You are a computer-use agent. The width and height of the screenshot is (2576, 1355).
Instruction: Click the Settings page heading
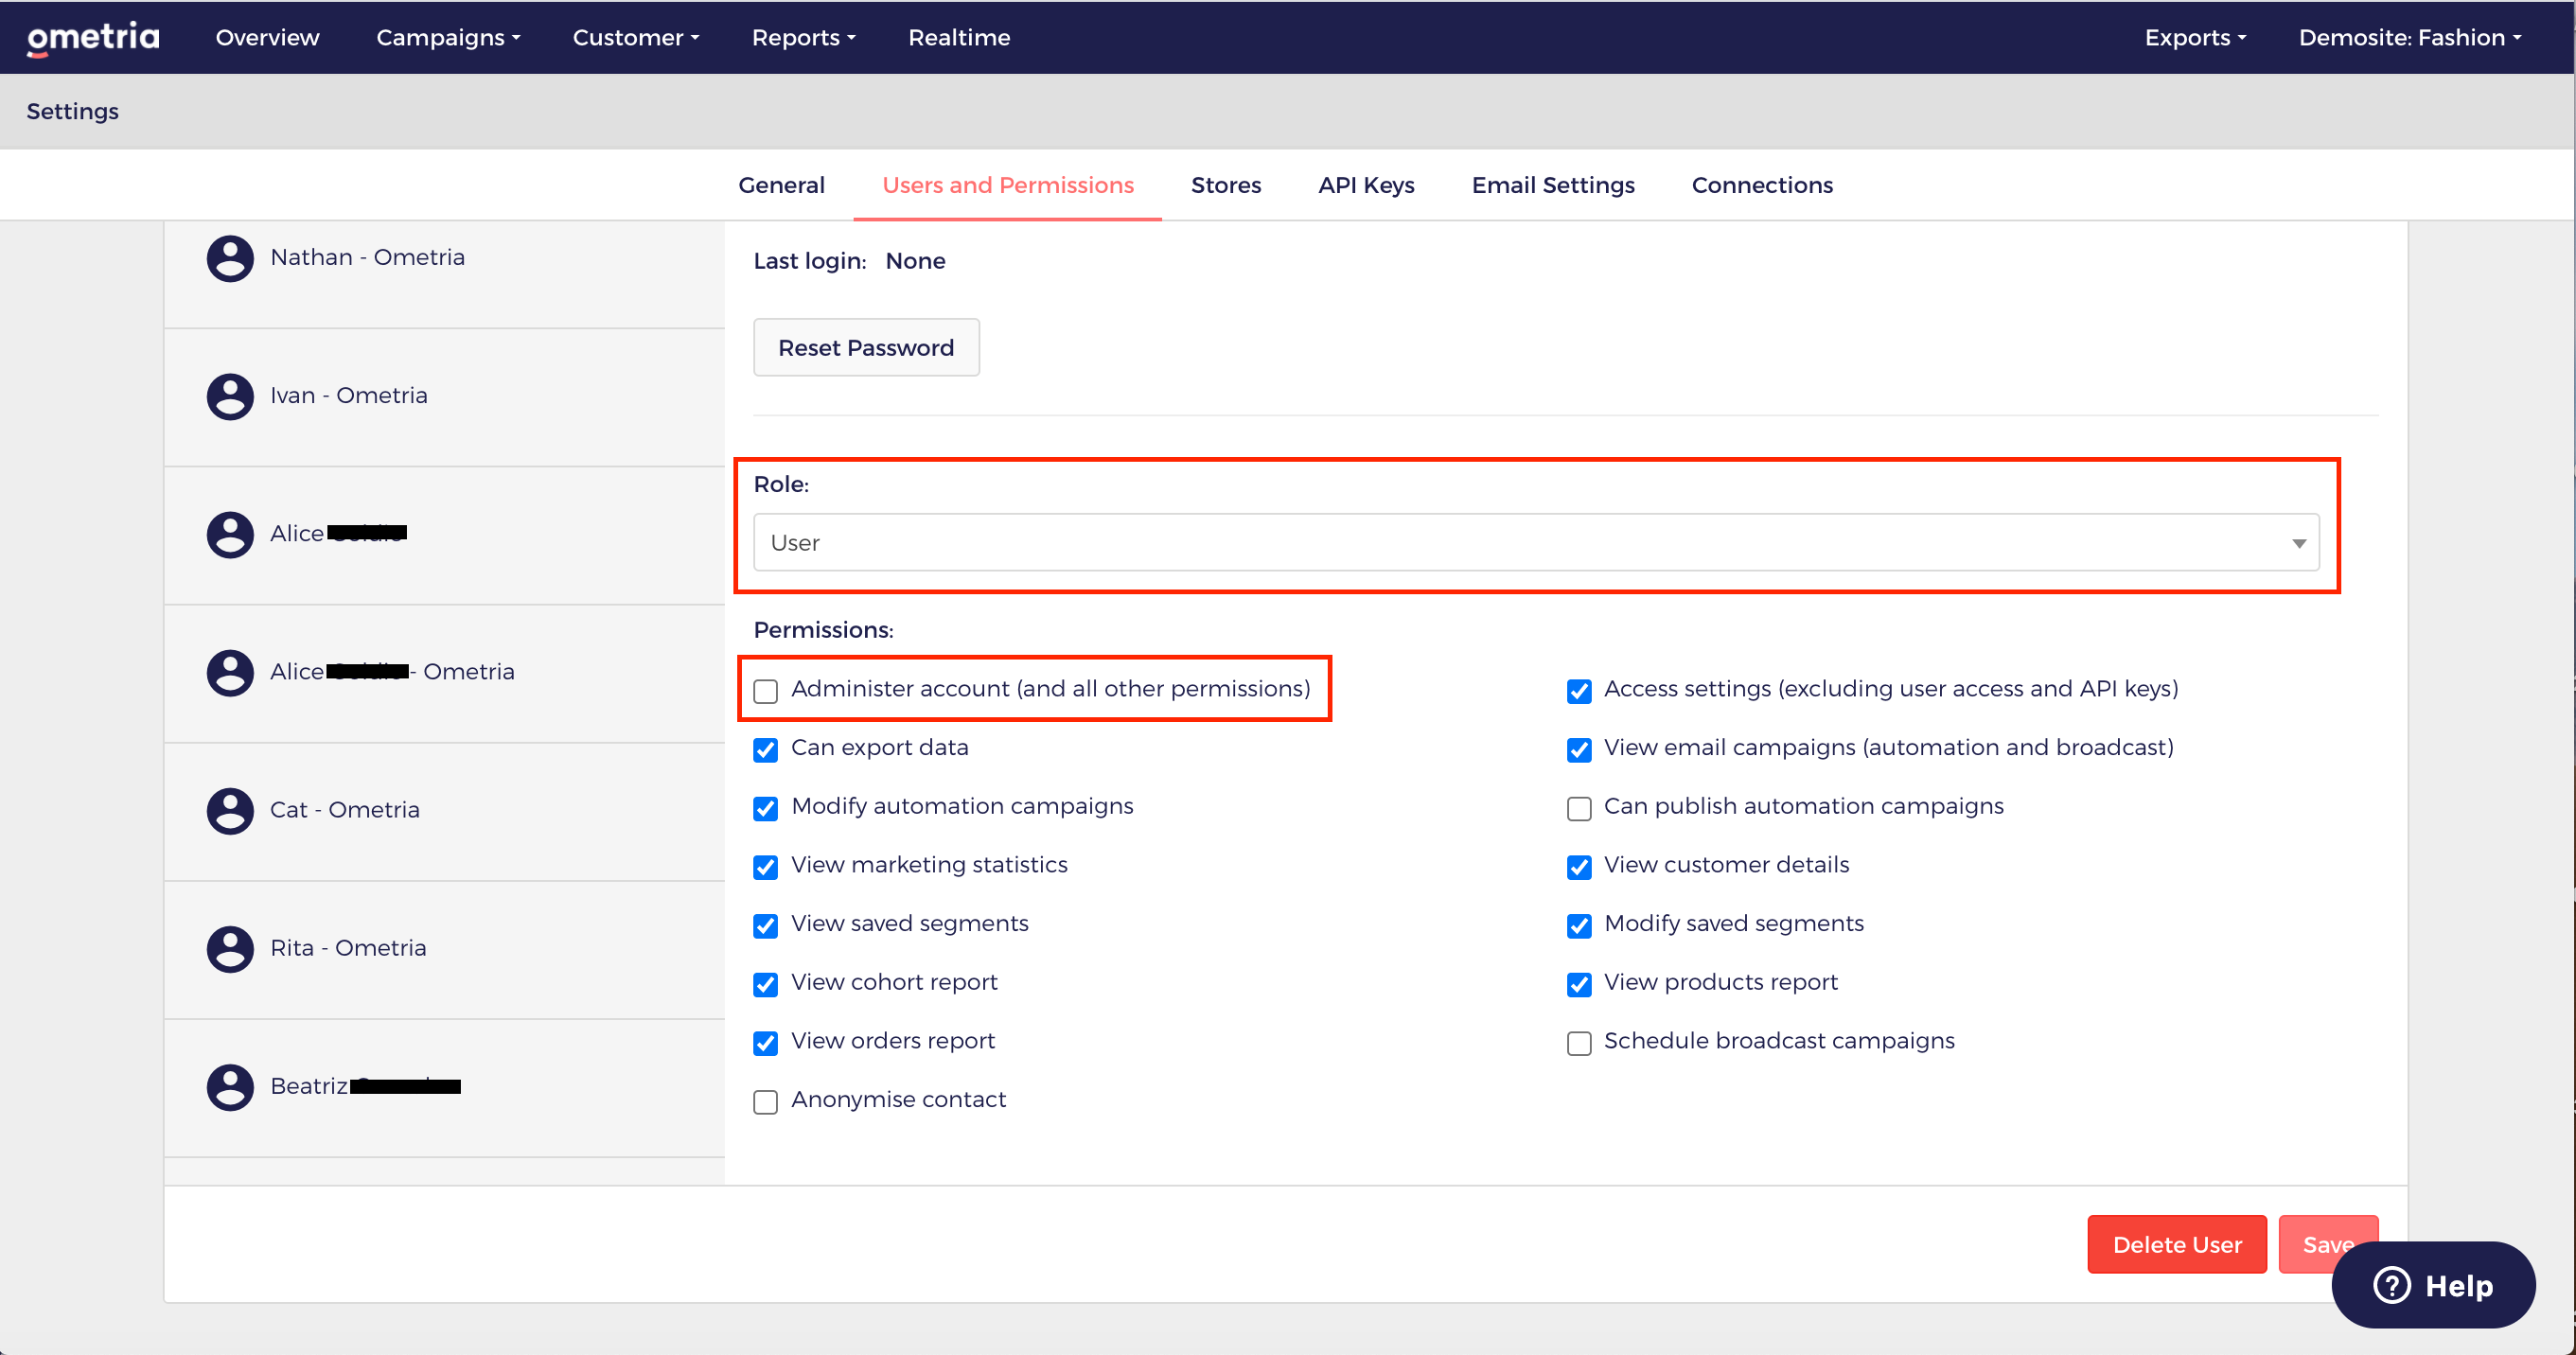tap(72, 111)
